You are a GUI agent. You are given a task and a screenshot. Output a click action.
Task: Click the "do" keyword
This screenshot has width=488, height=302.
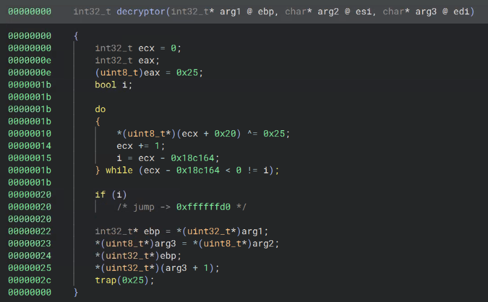pos(100,109)
